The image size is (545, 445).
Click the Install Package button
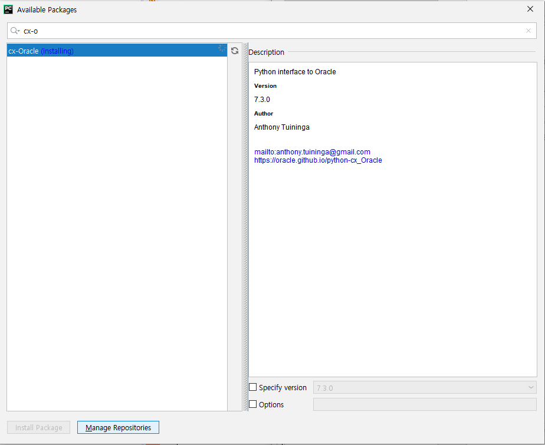(38, 427)
